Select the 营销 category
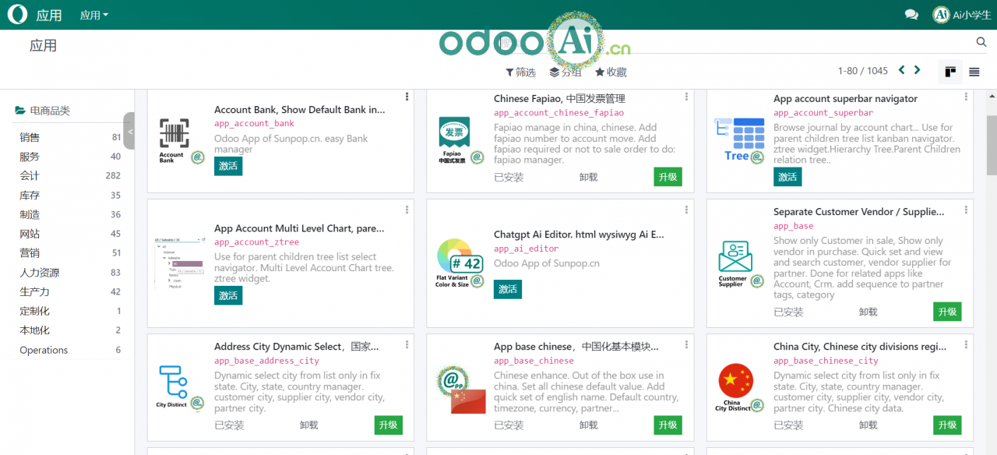 (70, 253)
